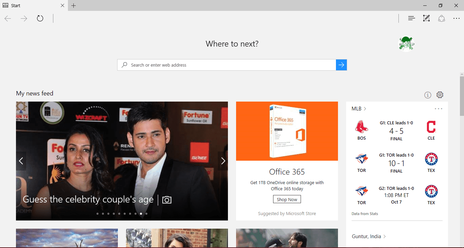This screenshot has width=464, height=248.
Task: Submit search with blue arrow button
Action: [341, 65]
